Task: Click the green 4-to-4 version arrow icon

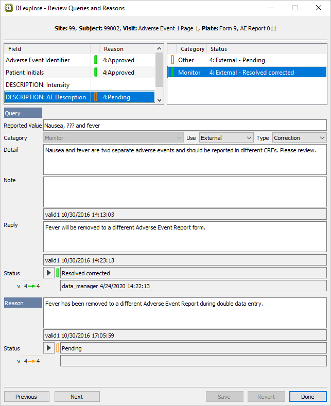Action: point(32,286)
